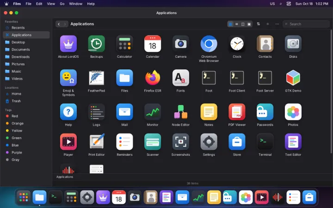
Task: Launch Print Editor
Action: coord(96,142)
